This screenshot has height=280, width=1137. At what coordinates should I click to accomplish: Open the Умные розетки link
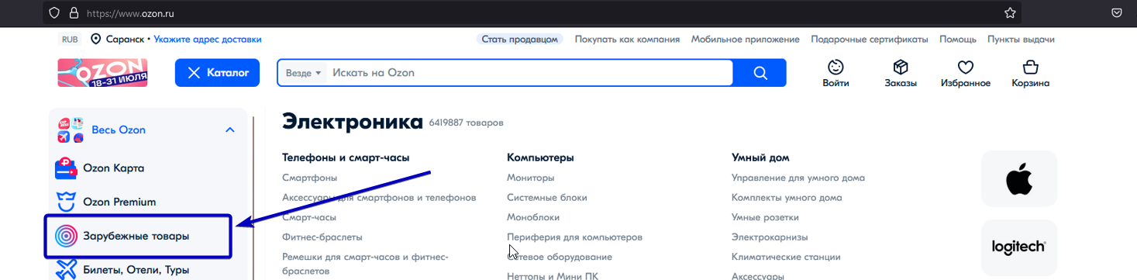click(765, 217)
